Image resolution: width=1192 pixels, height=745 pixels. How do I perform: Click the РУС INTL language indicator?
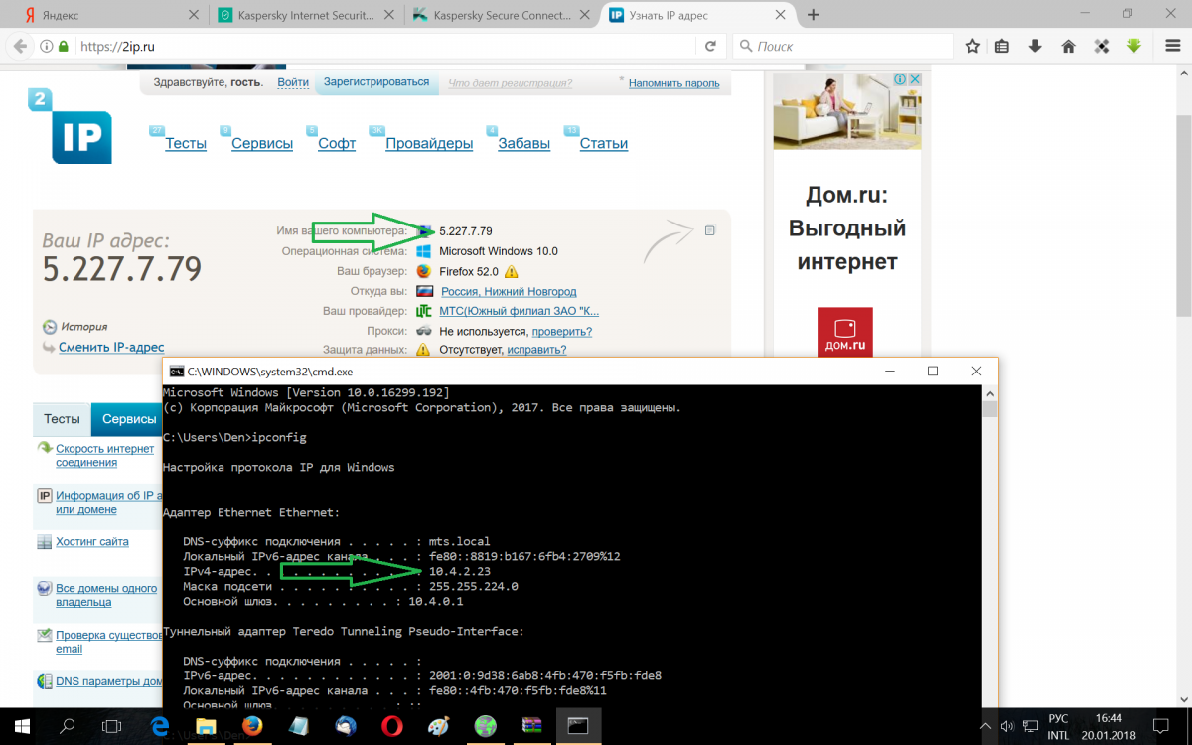1059,726
